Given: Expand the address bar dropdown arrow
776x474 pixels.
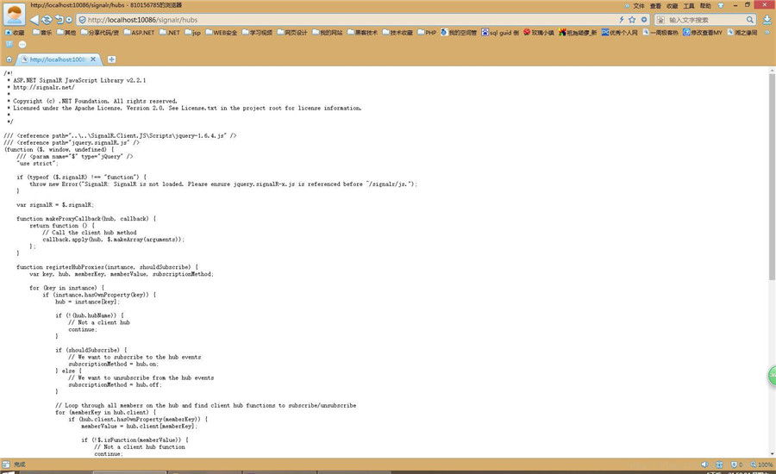Looking at the screenshot, I should (x=643, y=19).
